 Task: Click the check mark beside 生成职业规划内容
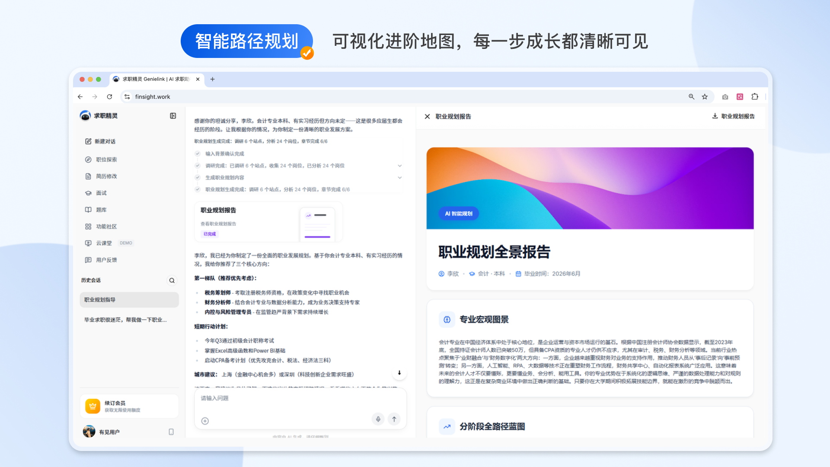click(198, 178)
